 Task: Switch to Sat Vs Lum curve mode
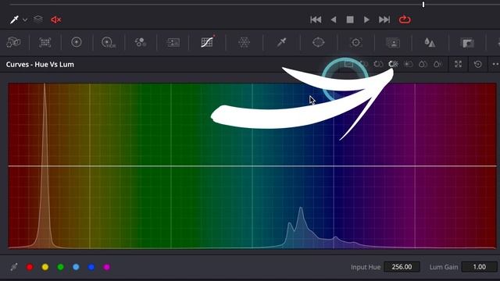pyautogui.click(x=437, y=64)
